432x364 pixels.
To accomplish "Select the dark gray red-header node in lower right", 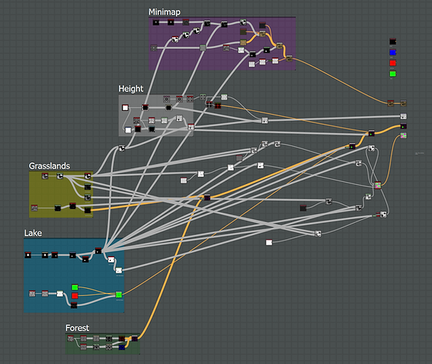I will (x=303, y=208).
